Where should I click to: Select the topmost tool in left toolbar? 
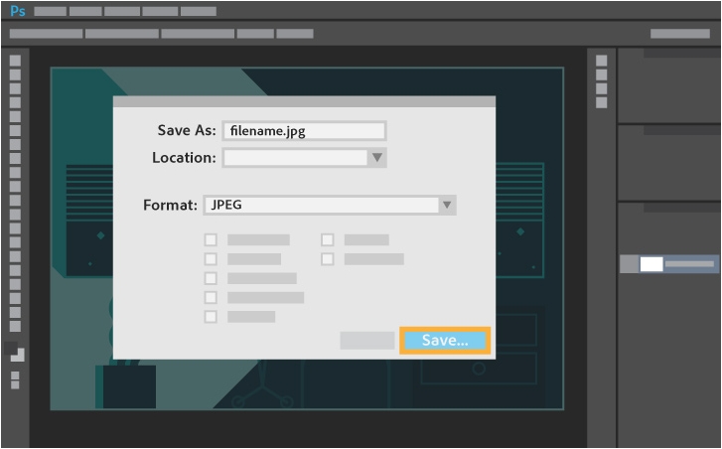pyautogui.click(x=15, y=61)
